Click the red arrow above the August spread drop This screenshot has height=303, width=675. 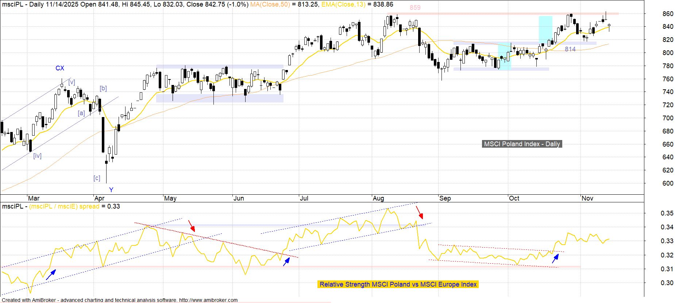click(420, 213)
